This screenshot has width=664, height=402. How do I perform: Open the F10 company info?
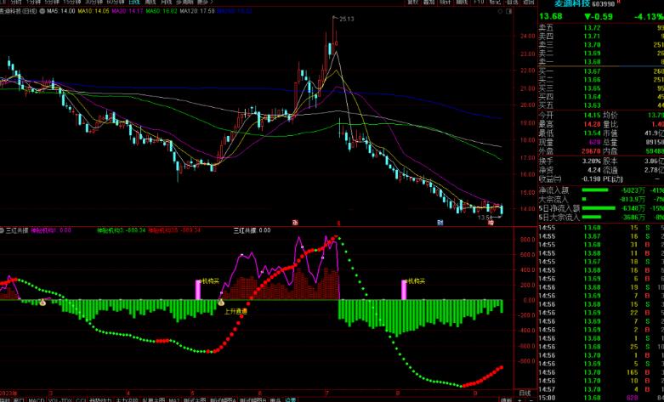[x=479, y=2]
